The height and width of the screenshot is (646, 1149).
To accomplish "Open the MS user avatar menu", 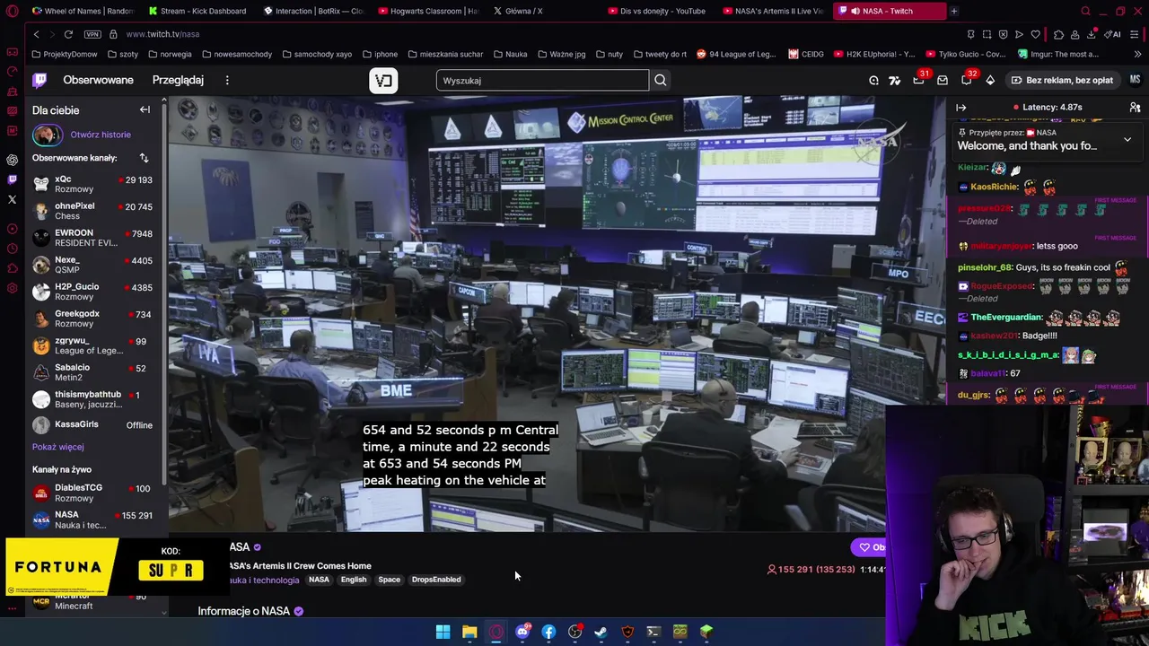I will point(1135,80).
